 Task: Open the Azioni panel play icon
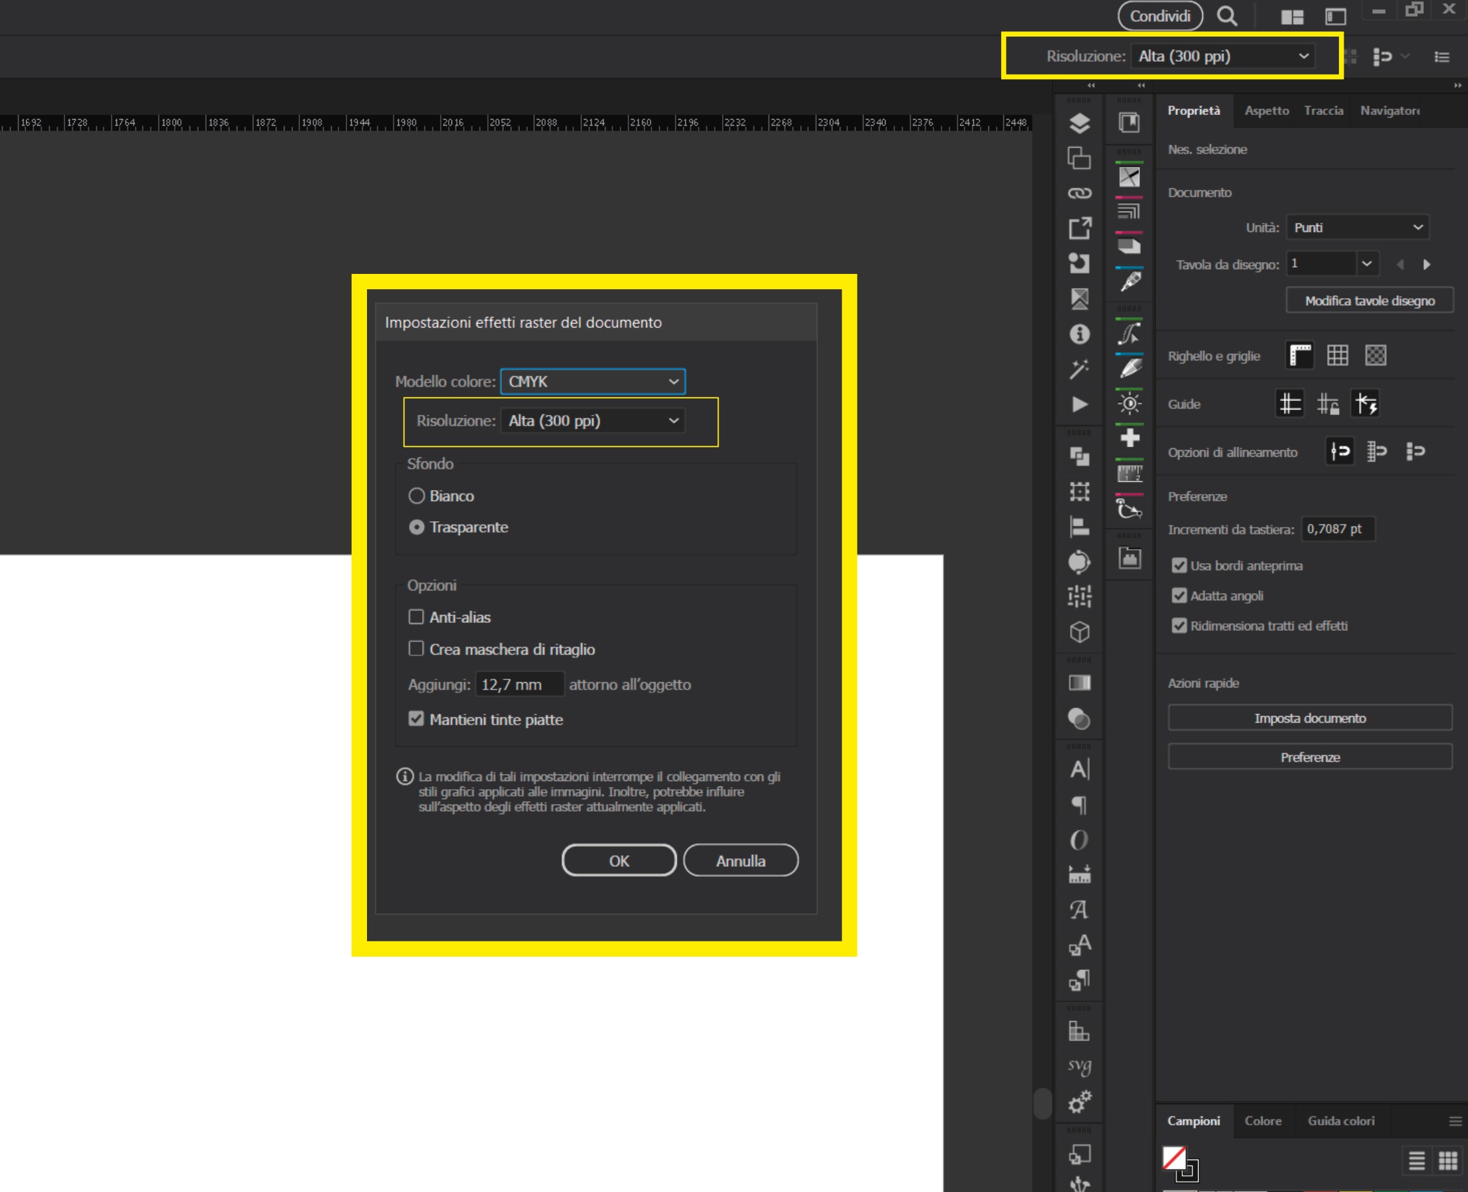pos(1079,404)
